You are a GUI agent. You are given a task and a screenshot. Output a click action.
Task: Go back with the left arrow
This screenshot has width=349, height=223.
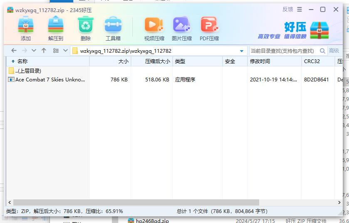tap(14, 51)
